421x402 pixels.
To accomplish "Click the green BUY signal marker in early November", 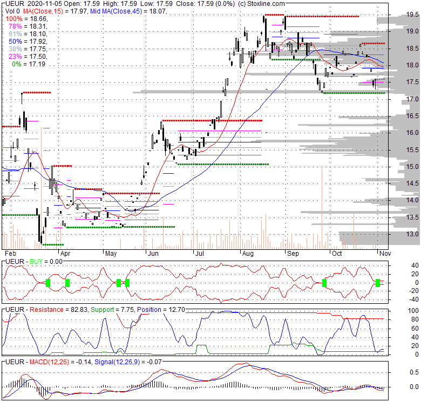I will point(378,283).
